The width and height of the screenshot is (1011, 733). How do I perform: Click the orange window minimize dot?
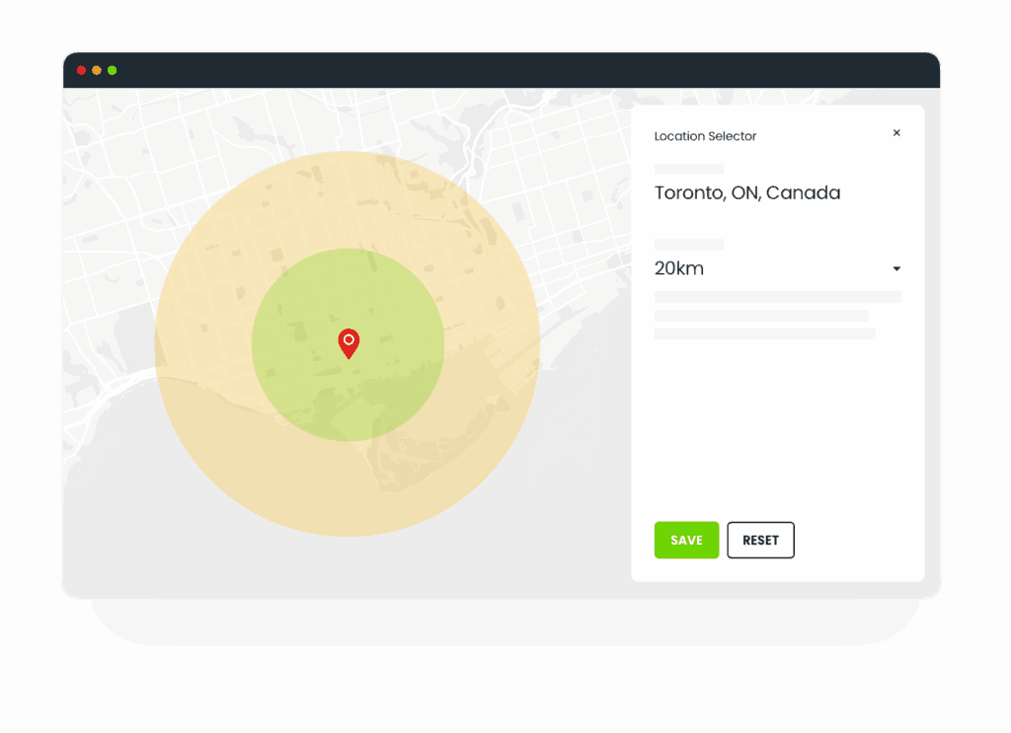pos(97,70)
